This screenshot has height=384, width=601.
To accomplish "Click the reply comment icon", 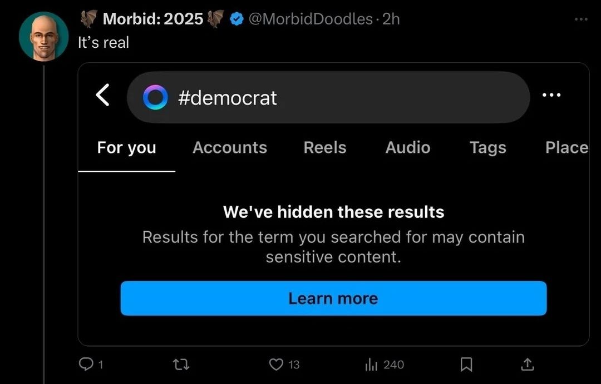I will coord(86,364).
